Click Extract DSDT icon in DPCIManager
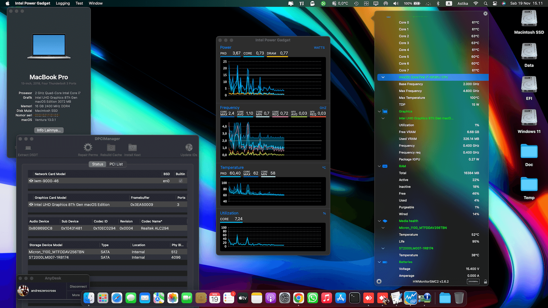The width and height of the screenshot is (548, 308). (x=28, y=148)
